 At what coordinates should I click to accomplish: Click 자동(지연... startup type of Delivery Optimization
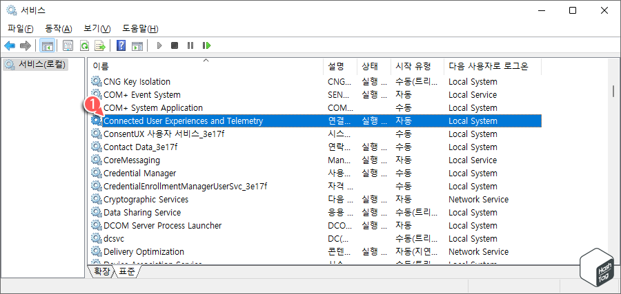click(x=417, y=251)
